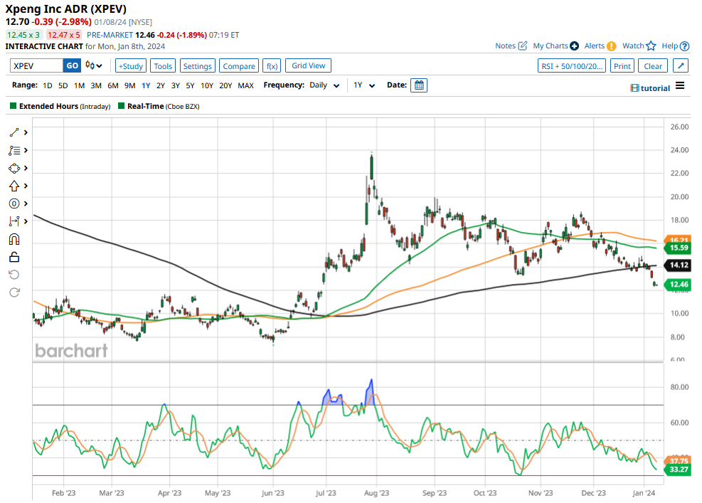The image size is (702, 503).
Task: Click the Watch star icon
Action: [x=651, y=46]
